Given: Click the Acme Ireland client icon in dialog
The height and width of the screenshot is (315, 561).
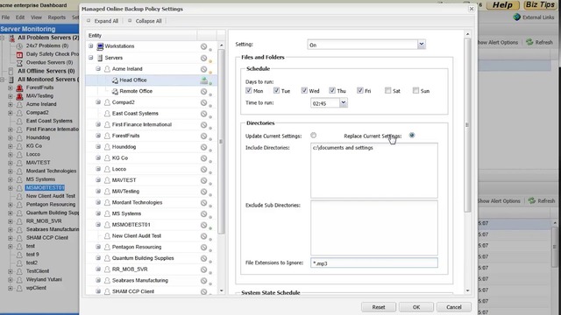Looking at the screenshot, I should pos(107,69).
